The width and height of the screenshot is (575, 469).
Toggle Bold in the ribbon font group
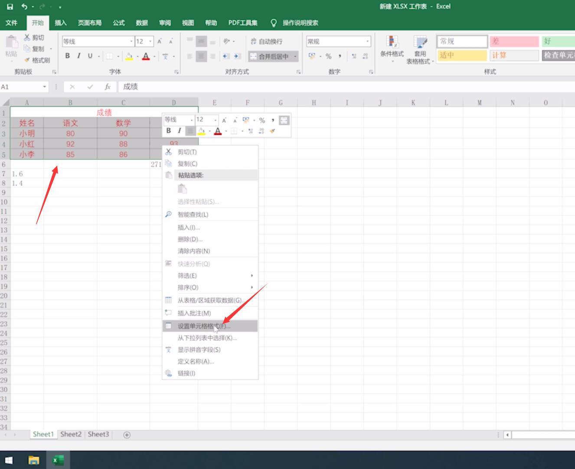click(x=68, y=56)
